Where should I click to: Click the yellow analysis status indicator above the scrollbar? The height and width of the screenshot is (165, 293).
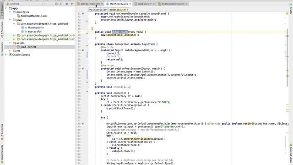pyautogui.click(x=287, y=13)
